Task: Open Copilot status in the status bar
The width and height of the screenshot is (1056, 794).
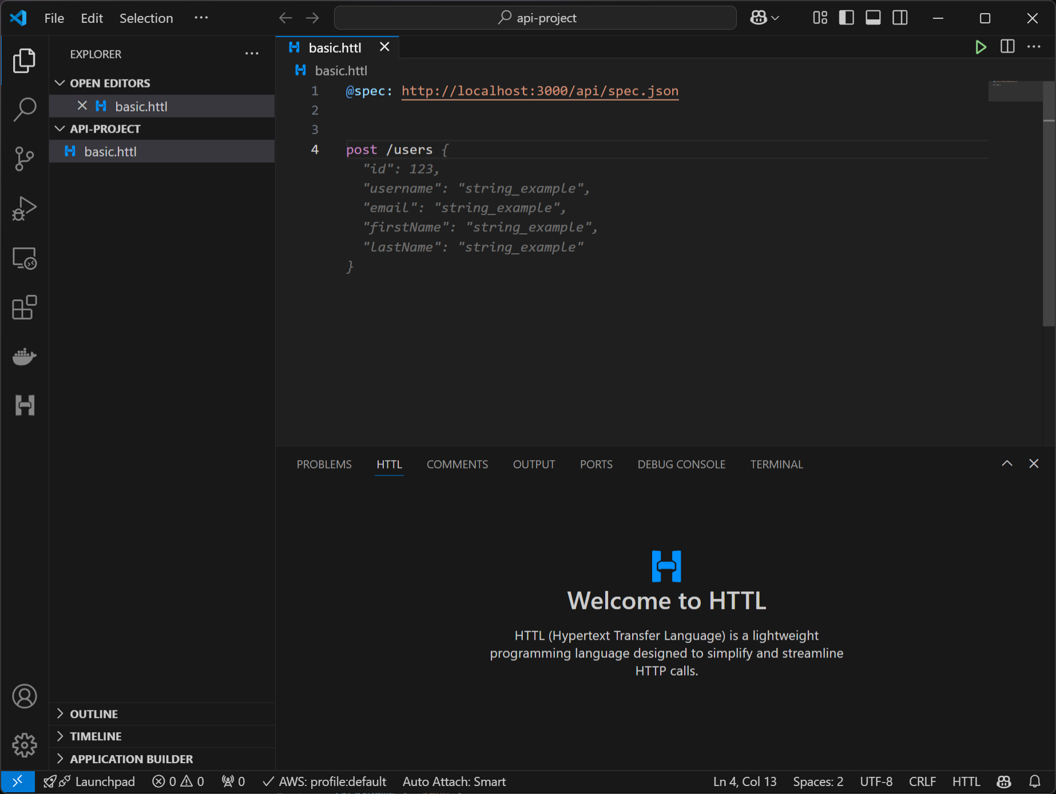Action: pyautogui.click(x=1004, y=781)
